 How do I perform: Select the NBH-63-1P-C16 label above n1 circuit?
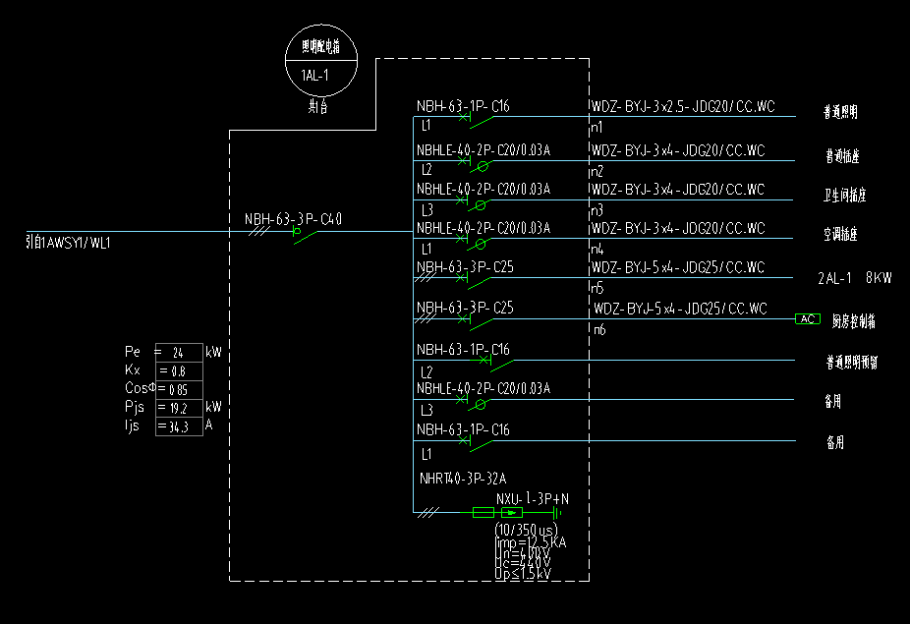click(463, 107)
